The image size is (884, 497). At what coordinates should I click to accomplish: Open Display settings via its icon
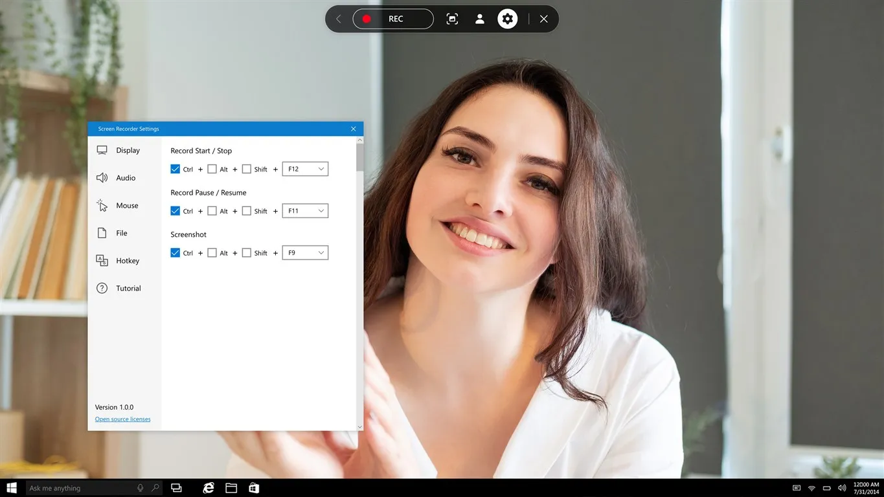click(x=102, y=149)
